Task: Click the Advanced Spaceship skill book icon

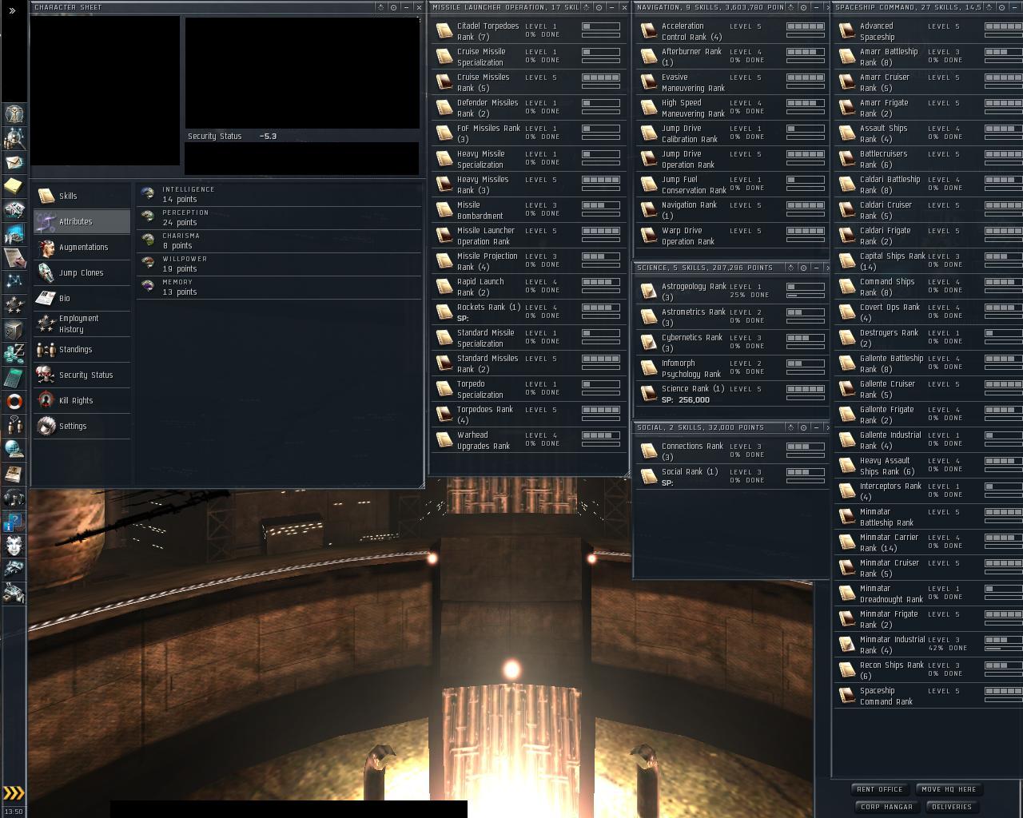Action: (x=847, y=31)
